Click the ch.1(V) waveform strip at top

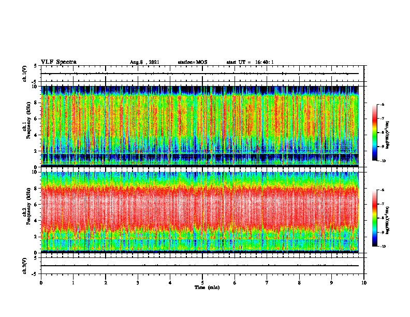(202, 74)
